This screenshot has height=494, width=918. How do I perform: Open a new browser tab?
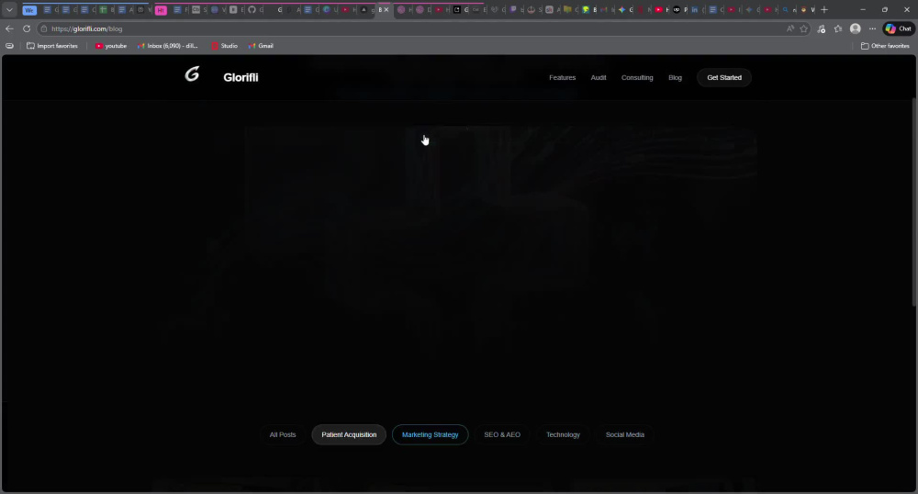(x=824, y=10)
